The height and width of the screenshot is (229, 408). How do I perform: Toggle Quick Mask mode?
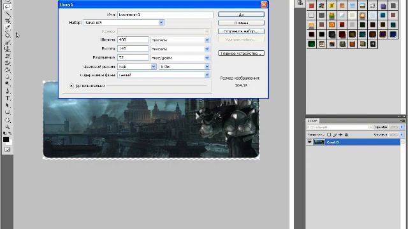pos(7,149)
